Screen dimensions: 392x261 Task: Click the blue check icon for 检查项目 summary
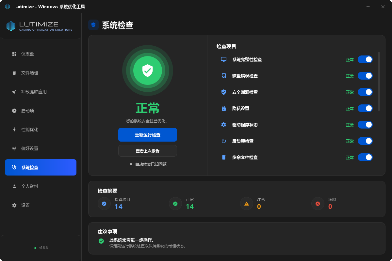pos(104,204)
